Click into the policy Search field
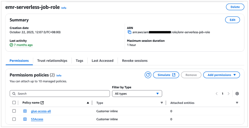This screenshot has width=249, height=128. (x=60, y=94)
